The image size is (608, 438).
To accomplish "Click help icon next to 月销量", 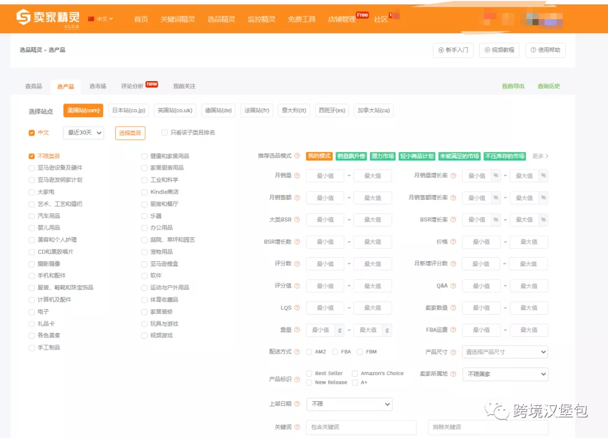I will tap(297, 176).
